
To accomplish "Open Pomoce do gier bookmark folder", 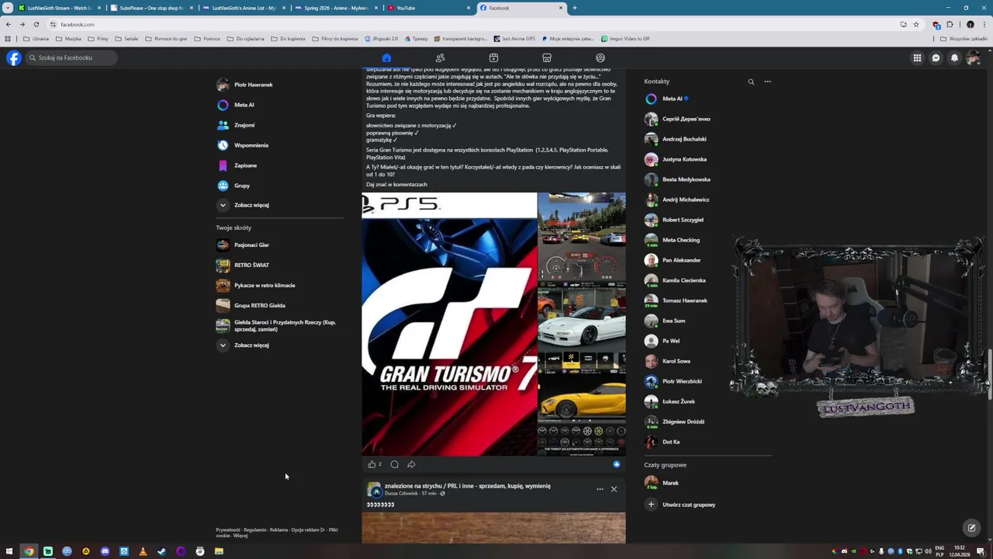I will coord(165,39).
